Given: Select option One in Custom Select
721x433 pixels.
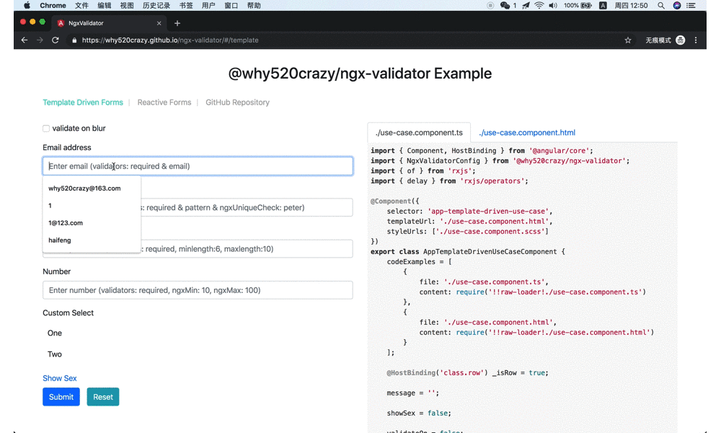Looking at the screenshot, I should [55, 333].
